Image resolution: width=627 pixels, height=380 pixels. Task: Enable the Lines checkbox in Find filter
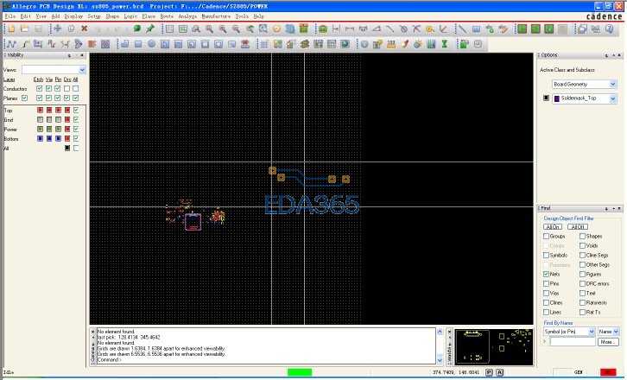click(546, 312)
